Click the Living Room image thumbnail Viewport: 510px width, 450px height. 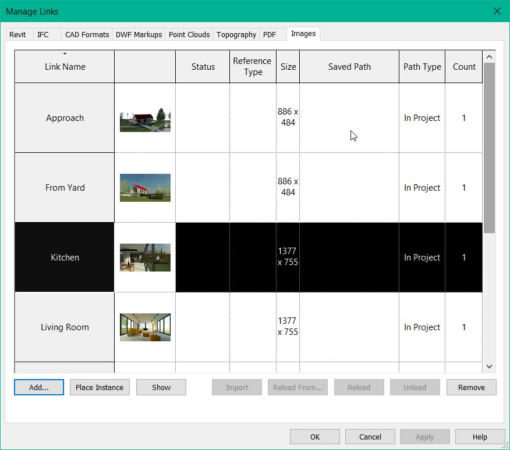click(x=145, y=327)
